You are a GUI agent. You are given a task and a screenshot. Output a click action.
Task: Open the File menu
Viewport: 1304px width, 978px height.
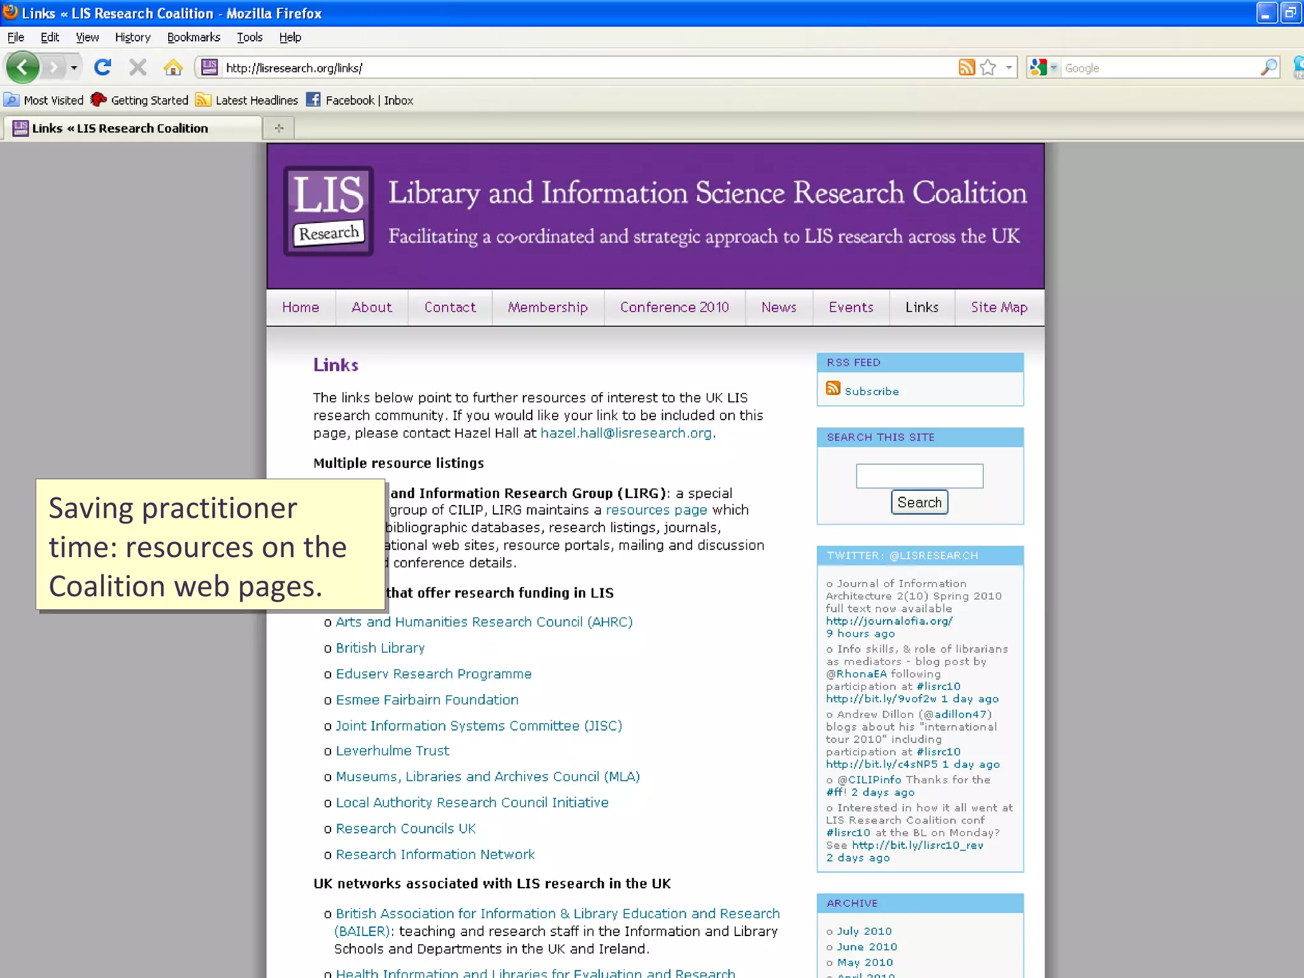pyautogui.click(x=16, y=37)
